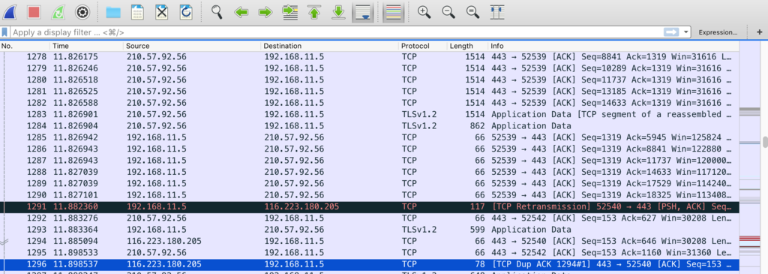The image size is (768, 274).
Task: Select packet 1282 Seq=14633 row
Action: [x=369, y=103]
